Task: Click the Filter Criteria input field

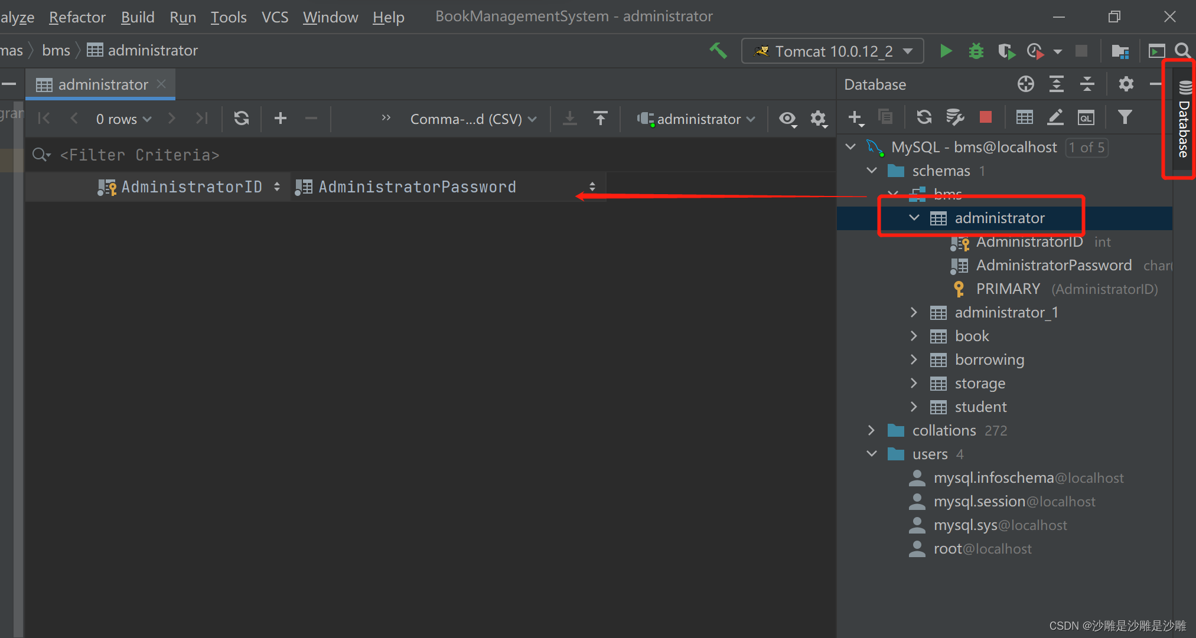Action: [x=129, y=155]
